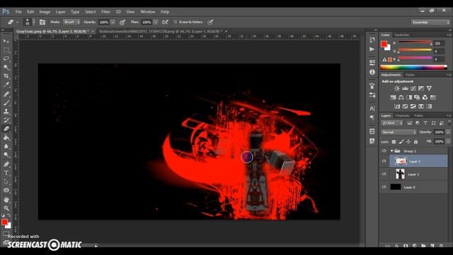The image size is (453, 255).
Task: Open the Opacity slider arrow in options bar
Action: [x=113, y=22]
